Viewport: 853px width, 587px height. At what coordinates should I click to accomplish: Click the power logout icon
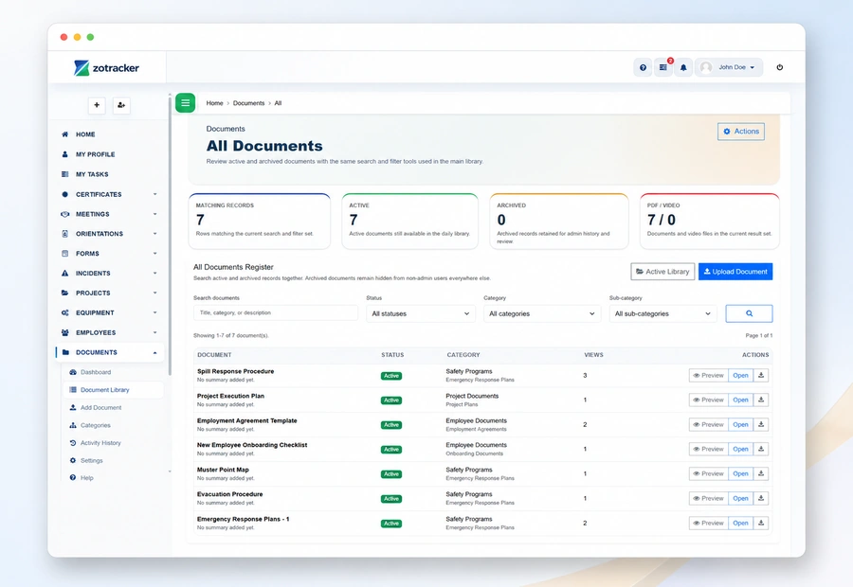coord(780,67)
